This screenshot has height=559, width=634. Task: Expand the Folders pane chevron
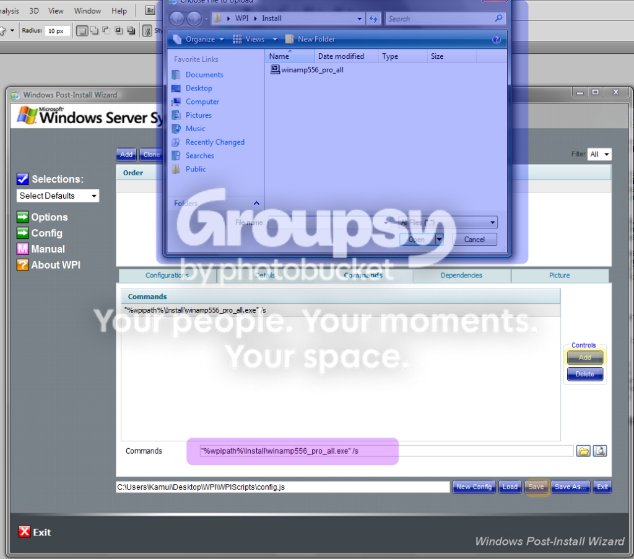point(256,203)
